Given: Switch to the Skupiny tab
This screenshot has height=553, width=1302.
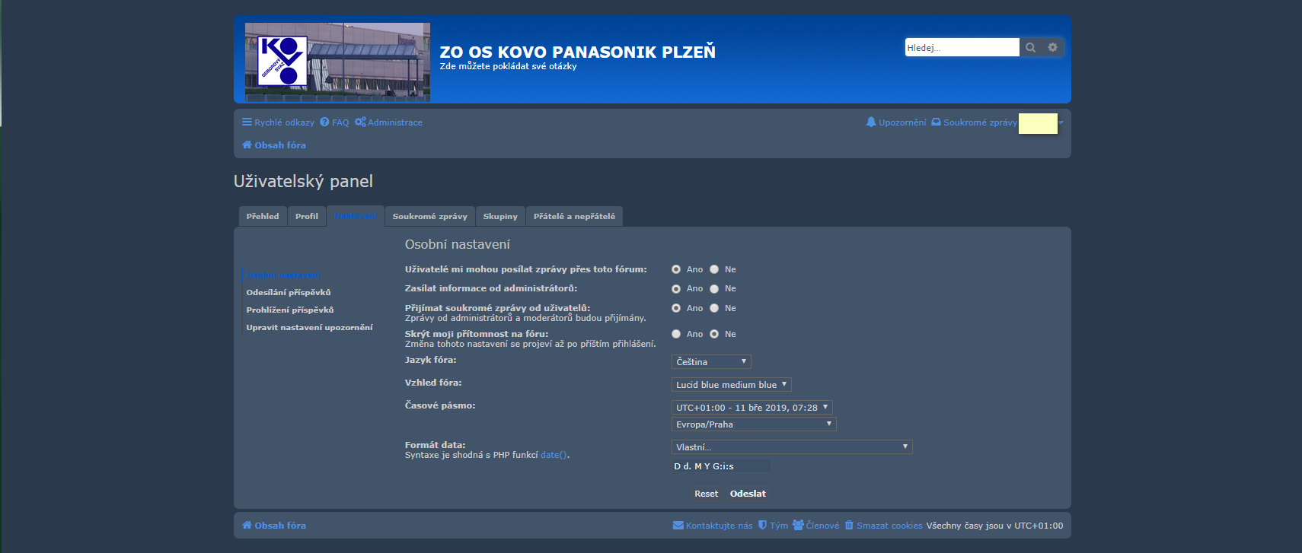Looking at the screenshot, I should tap(500, 216).
